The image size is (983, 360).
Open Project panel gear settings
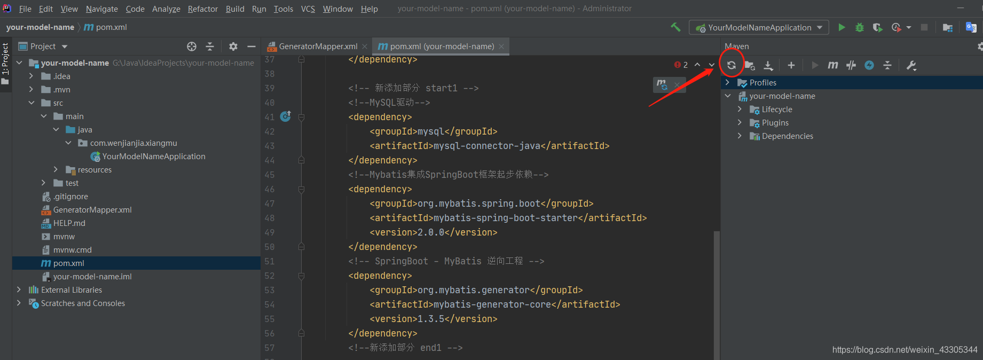pyautogui.click(x=233, y=46)
